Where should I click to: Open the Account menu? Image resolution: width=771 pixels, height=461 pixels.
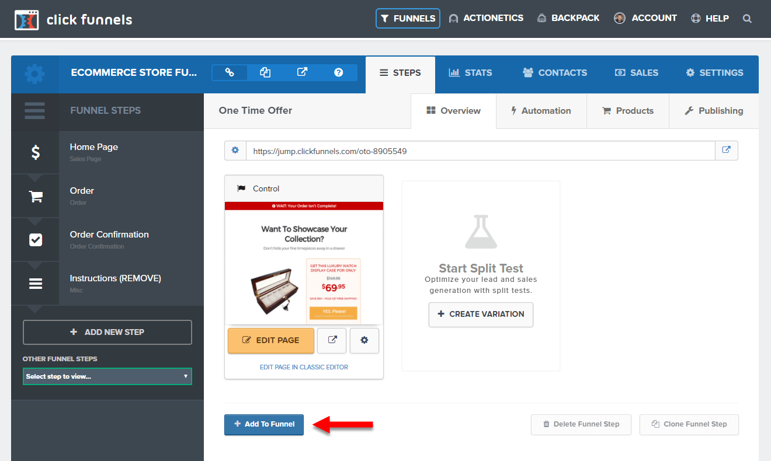[x=645, y=18]
